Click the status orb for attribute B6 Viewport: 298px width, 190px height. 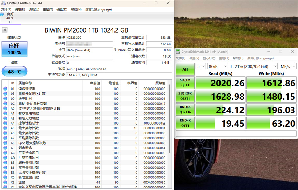click(x=5, y=168)
